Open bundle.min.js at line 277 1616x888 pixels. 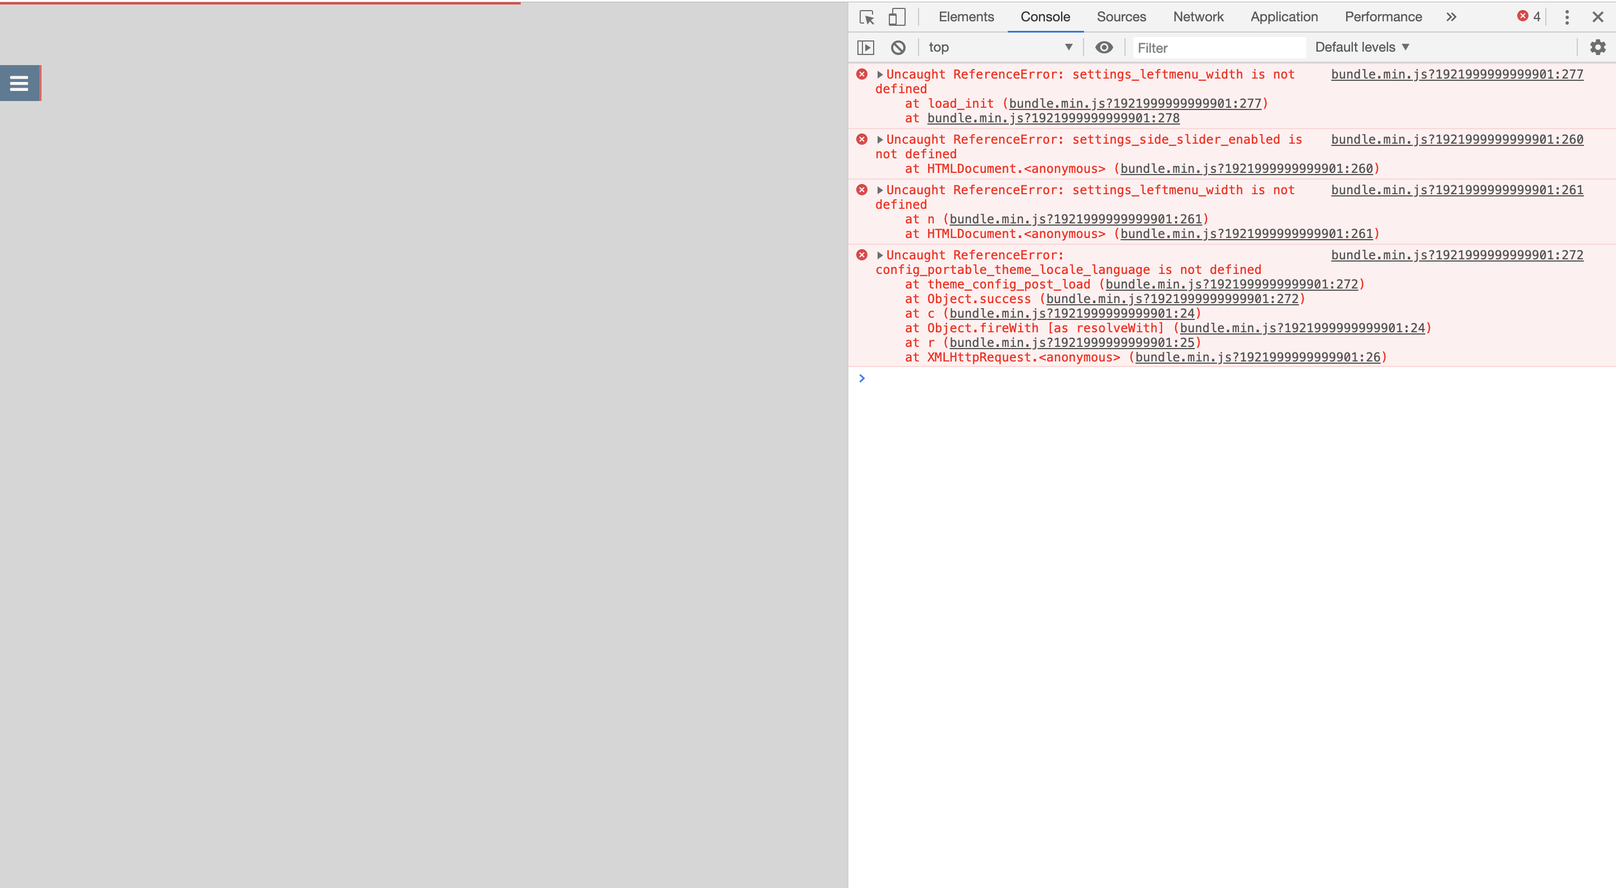[1456, 74]
